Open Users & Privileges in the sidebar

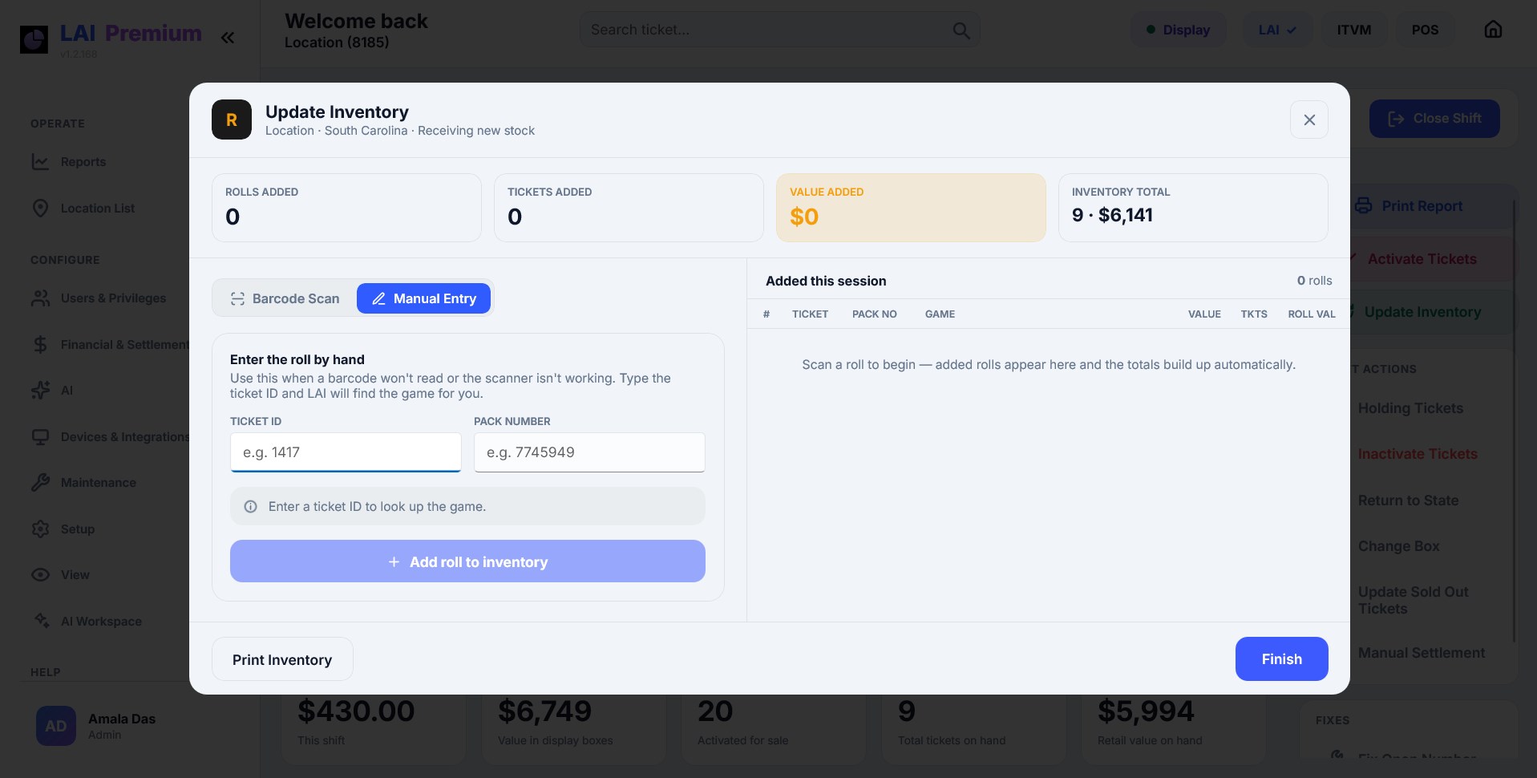click(99, 298)
